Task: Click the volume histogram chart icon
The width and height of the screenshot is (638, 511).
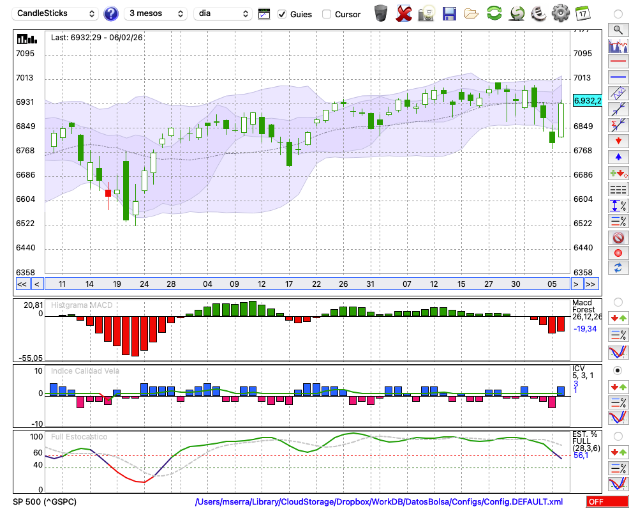Action: [x=618, y=45]
